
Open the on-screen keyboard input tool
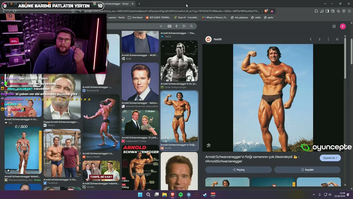click(x=169, y=26)
